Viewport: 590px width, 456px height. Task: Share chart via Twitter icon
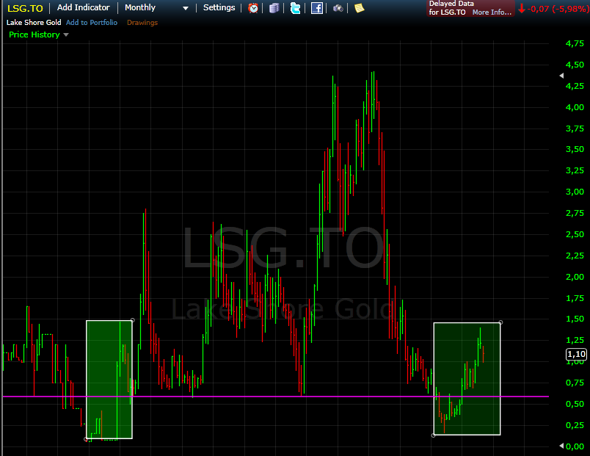pos(296,8)
